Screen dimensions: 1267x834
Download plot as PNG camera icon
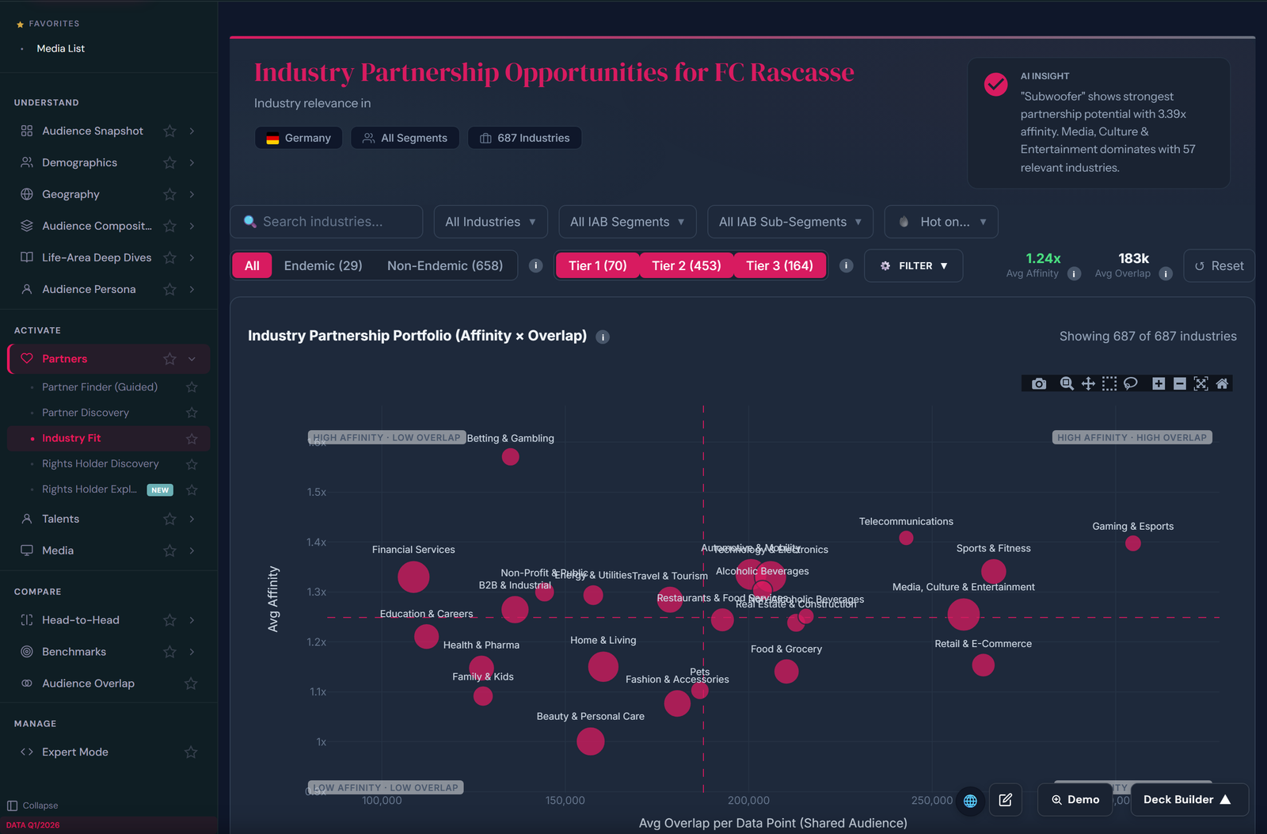1039,383
